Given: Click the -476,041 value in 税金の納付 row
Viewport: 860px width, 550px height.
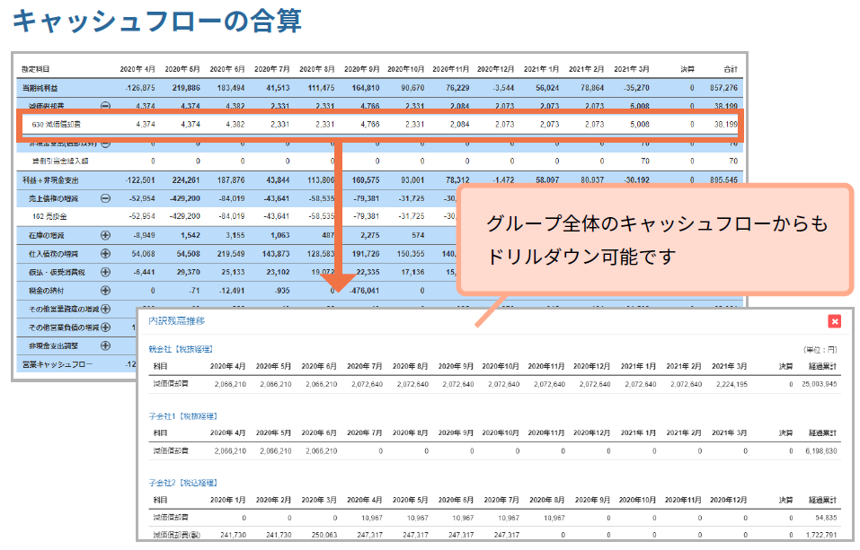Looking at the screenshot, I should coord(364,291).
